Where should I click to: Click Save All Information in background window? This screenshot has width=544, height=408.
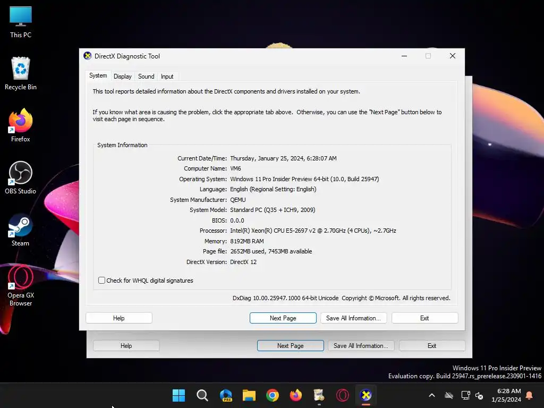pyautogui.click(x=361, y=346)
